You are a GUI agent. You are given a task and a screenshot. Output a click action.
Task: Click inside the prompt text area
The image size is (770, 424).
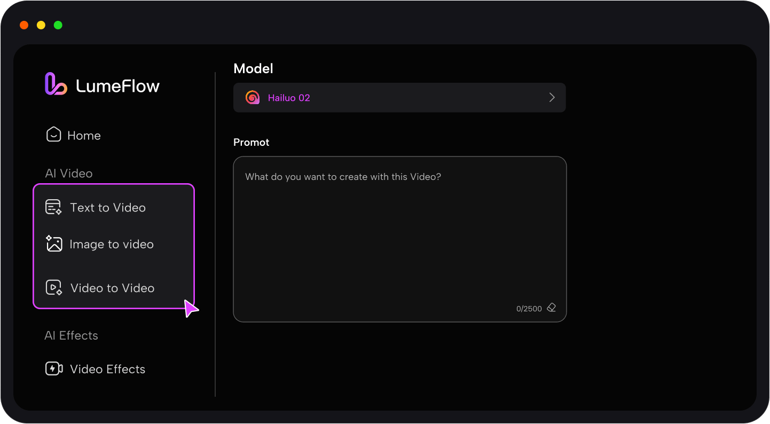pos(399,230)
